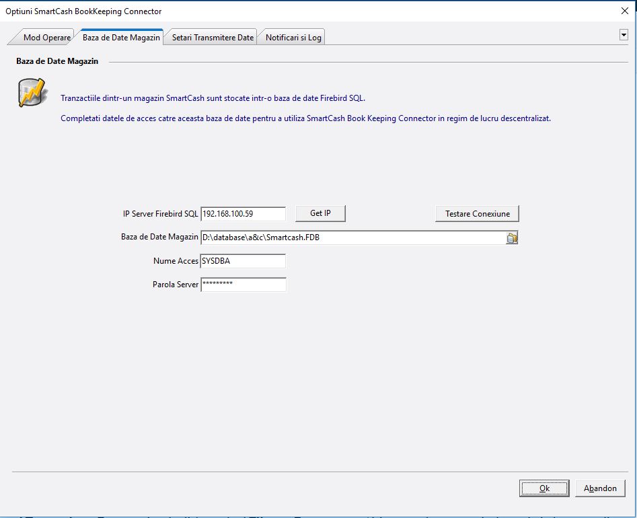Select the Baza de Date Magazin tab

tap(121, 38)
